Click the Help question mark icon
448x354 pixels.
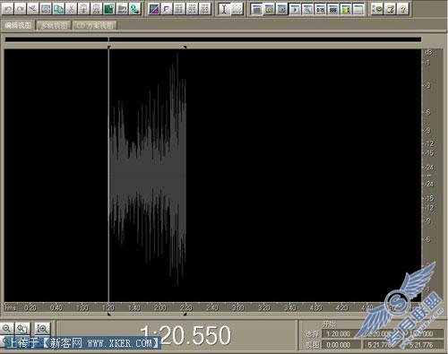403,9
